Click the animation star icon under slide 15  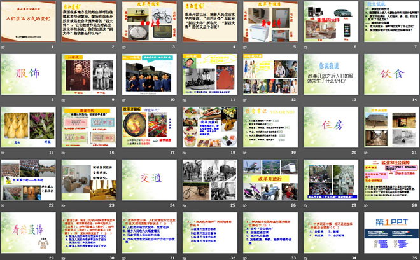point(3,153)
